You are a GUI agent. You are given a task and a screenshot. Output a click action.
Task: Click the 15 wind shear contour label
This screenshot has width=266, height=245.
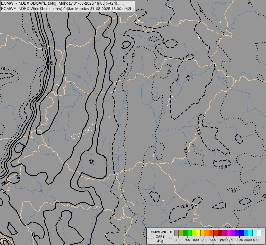point(43,45)
